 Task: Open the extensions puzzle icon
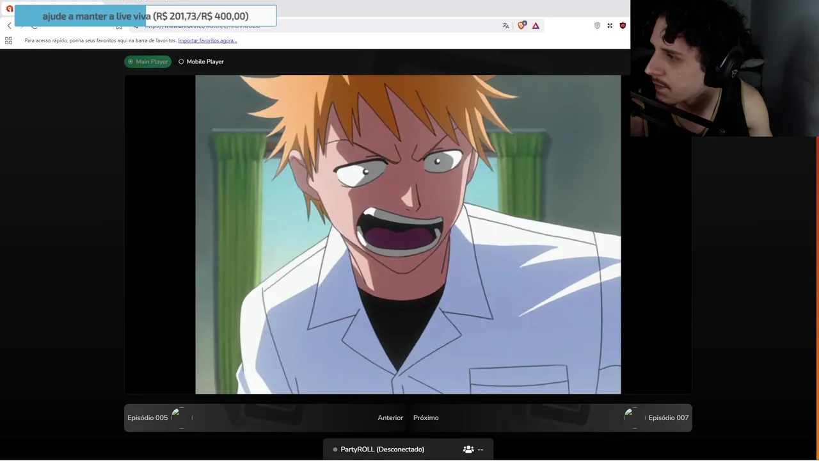coord(610,26)
